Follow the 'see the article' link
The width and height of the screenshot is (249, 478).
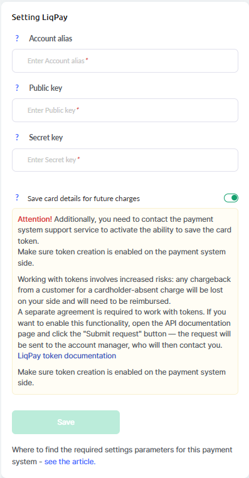coord(70,462)
